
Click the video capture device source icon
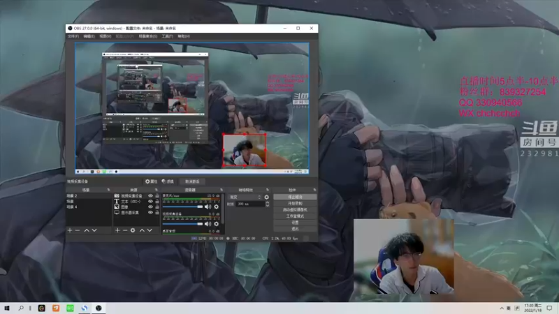coord(117,196)
